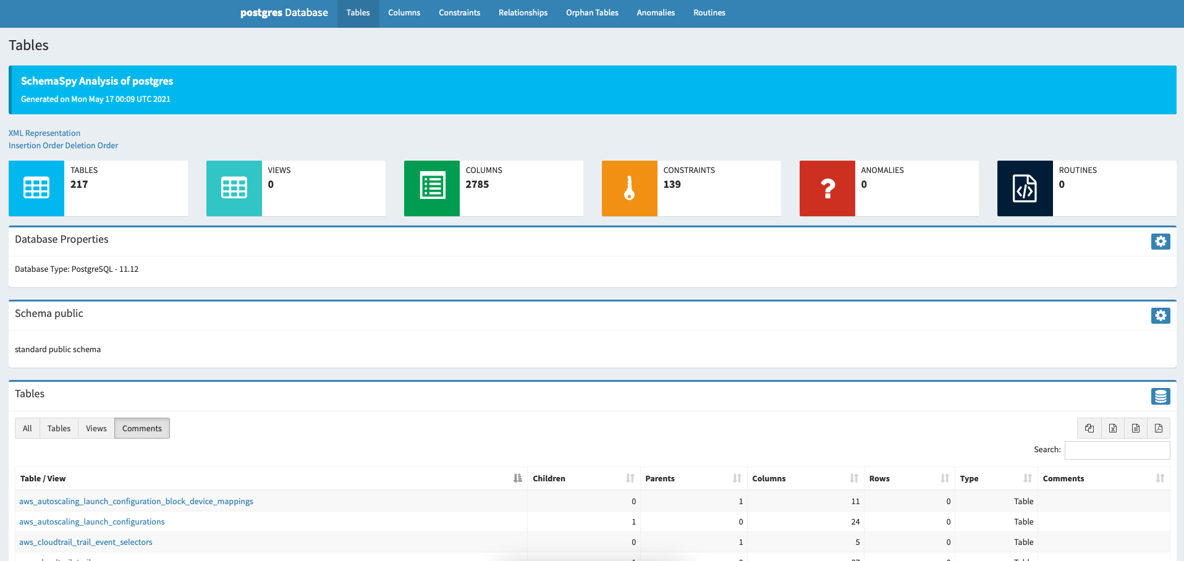The image size is (1184, 561).
Task: Click the Excel export icon
Action: (x=1113, y=428)
